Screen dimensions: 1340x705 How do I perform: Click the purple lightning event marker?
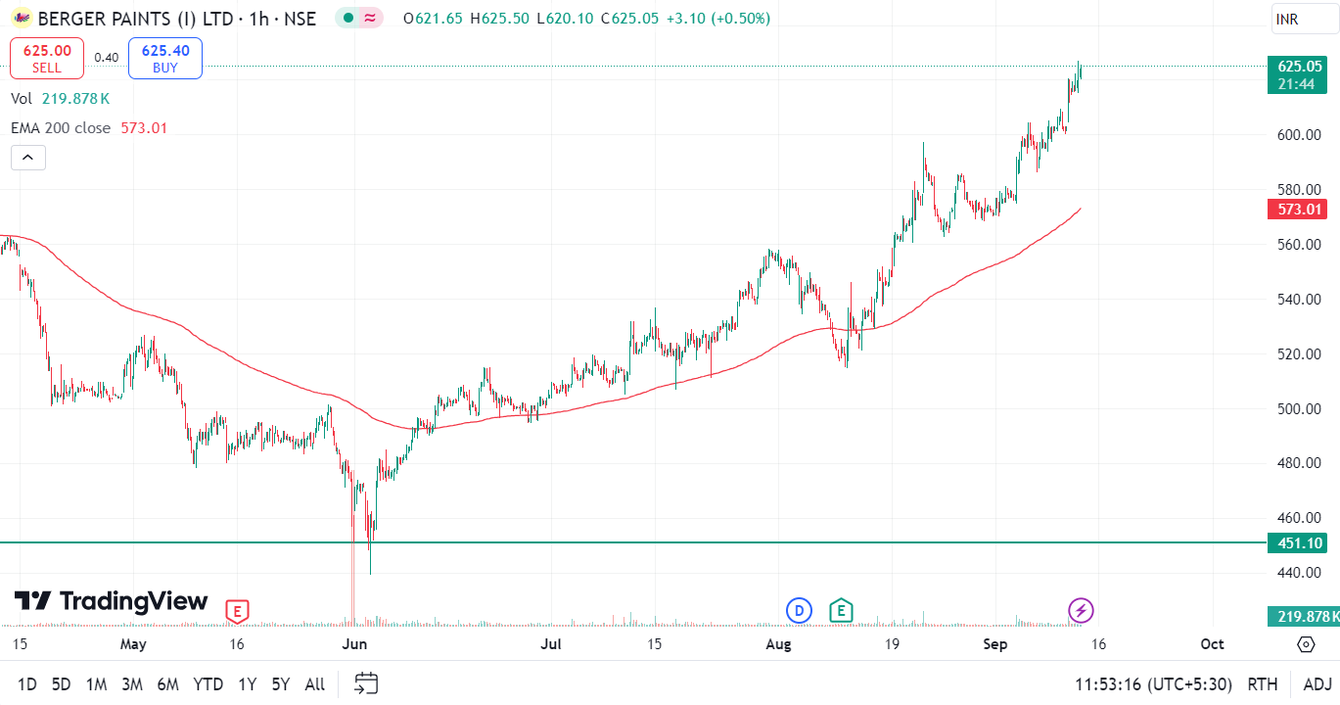click(1081, 611)
